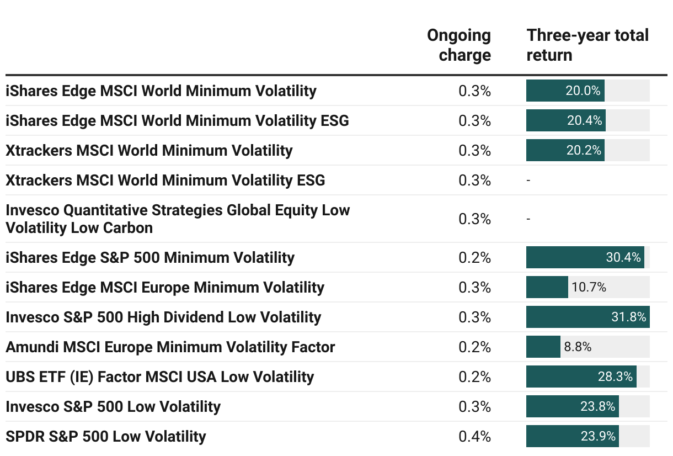Click the 30.4% three-year return bar
This screenshot has width=673, height=456.
click(585, 257)
